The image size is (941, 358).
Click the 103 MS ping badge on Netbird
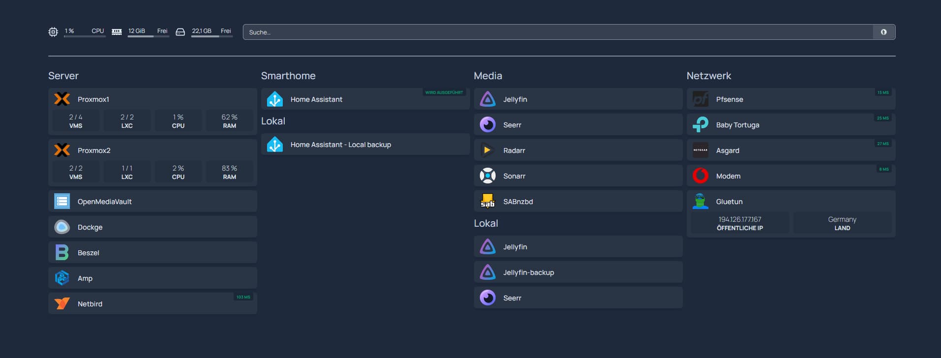[243, 297]
